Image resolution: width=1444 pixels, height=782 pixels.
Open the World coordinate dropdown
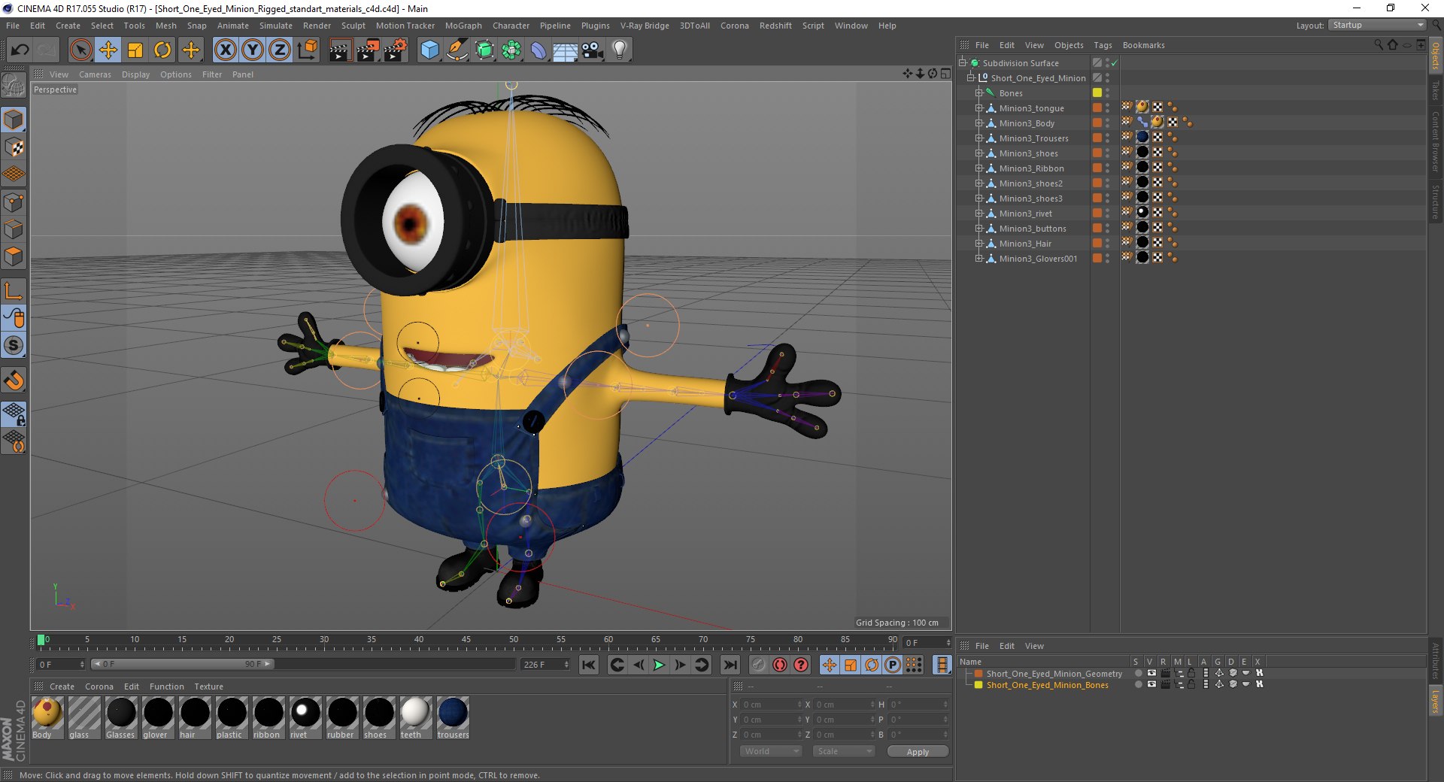[x=771, y=751]
